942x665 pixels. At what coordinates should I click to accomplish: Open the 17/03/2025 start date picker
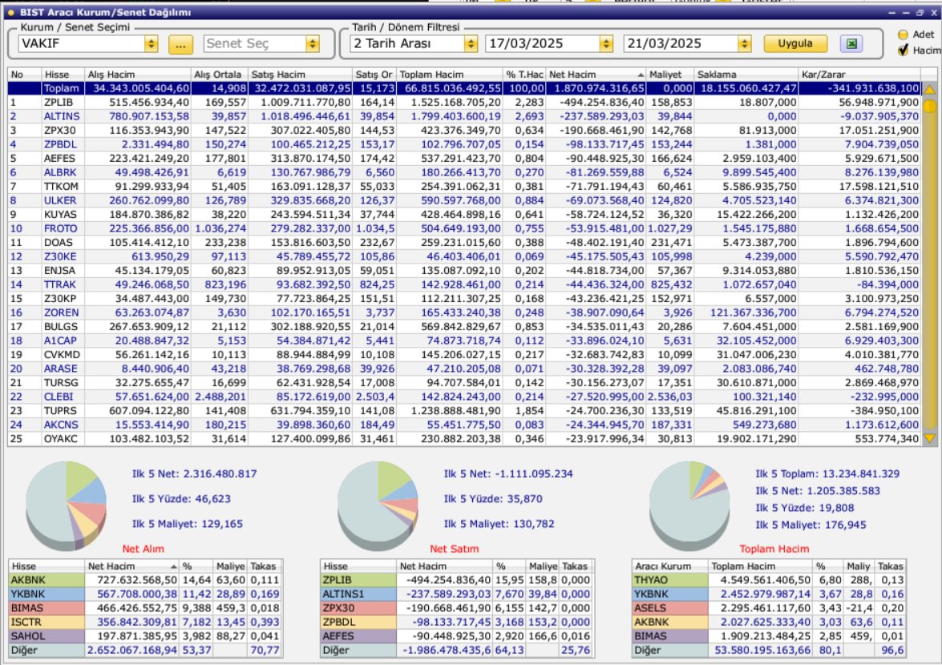coord(606,44)
